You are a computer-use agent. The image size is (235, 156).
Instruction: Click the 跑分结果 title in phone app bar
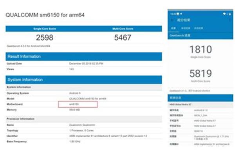tap(184, 20)
